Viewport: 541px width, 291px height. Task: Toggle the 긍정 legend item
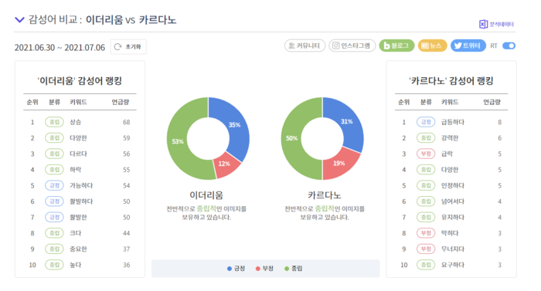pos(236,269)
